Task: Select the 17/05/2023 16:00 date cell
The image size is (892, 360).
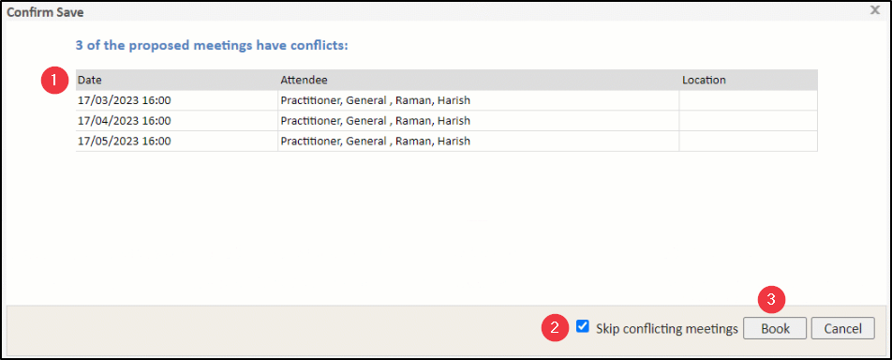Action: tap(176, 141)
